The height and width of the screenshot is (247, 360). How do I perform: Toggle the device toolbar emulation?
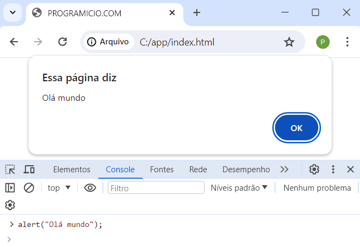click(29, 170)
